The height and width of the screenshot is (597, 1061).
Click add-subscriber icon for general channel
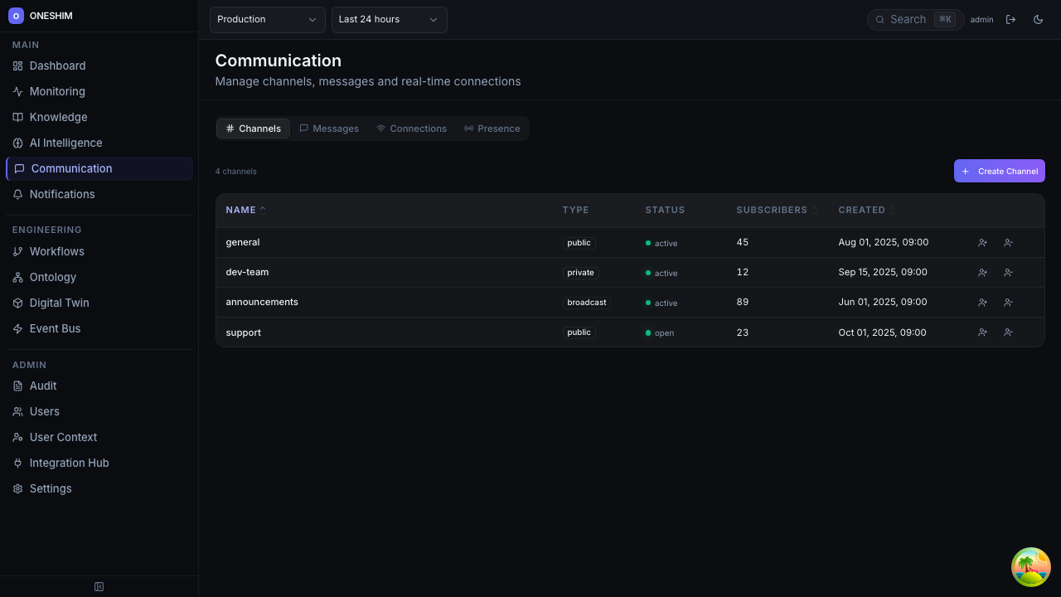tap(982, 243)
